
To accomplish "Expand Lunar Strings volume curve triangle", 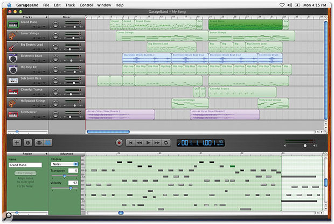I will (x=44, y=38).
